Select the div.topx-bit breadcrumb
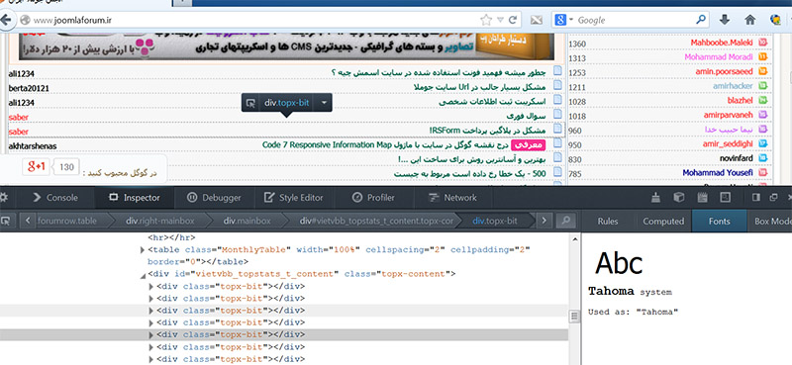This screenshot has height=365, width=792. click(495, 221)
